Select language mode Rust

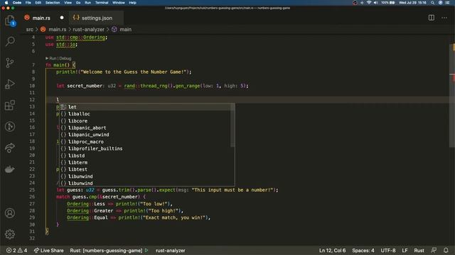(x=419, y=250)
